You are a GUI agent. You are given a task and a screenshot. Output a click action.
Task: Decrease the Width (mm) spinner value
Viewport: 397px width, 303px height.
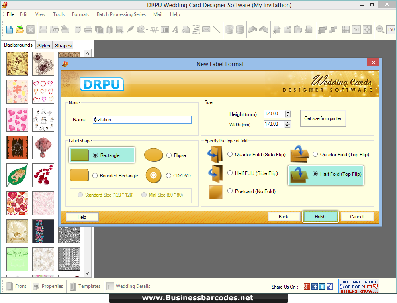pos(287,126)
